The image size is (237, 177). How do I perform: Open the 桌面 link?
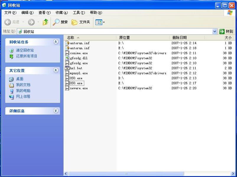coord(20,79)
